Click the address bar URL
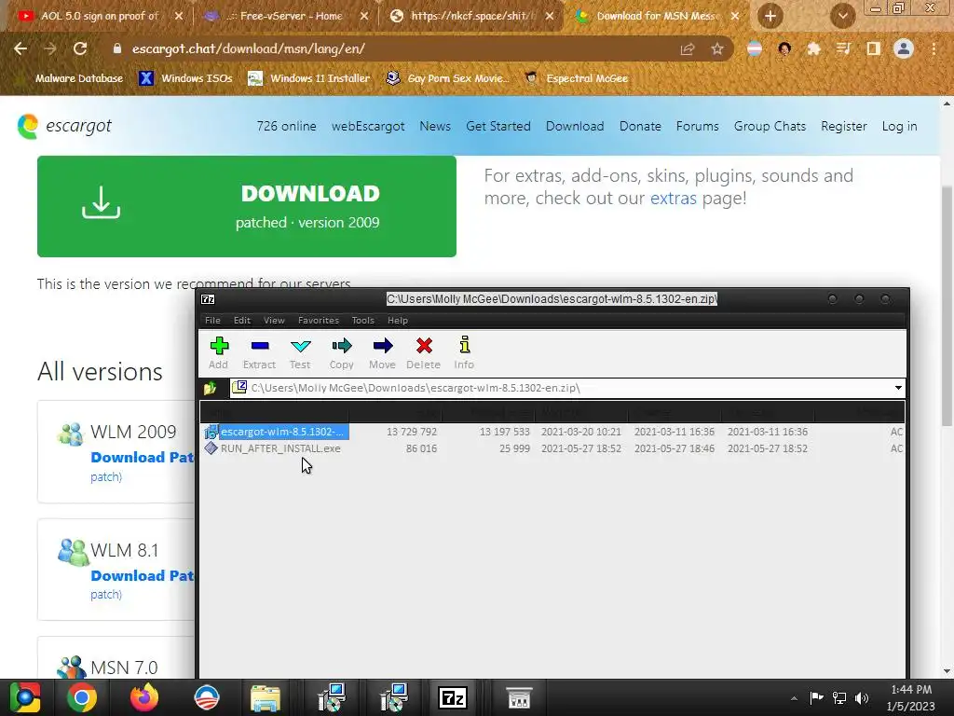The width and height of the screenshot is (954, 716). (248, 48)
